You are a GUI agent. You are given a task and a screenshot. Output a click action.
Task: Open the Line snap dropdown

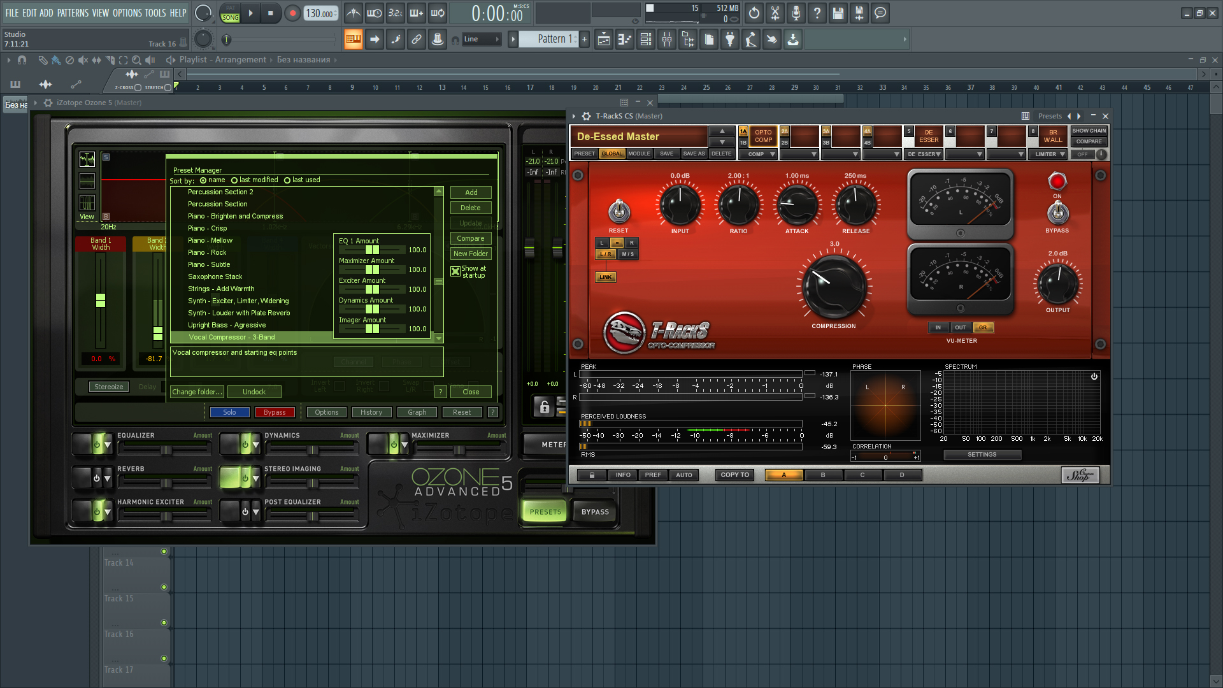click(482, 39)
